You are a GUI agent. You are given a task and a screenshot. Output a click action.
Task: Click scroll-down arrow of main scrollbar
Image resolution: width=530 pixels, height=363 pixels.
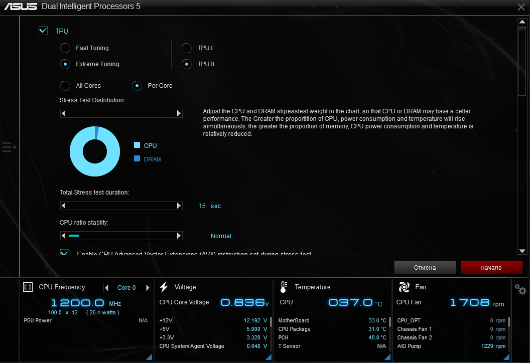point(522,251)
